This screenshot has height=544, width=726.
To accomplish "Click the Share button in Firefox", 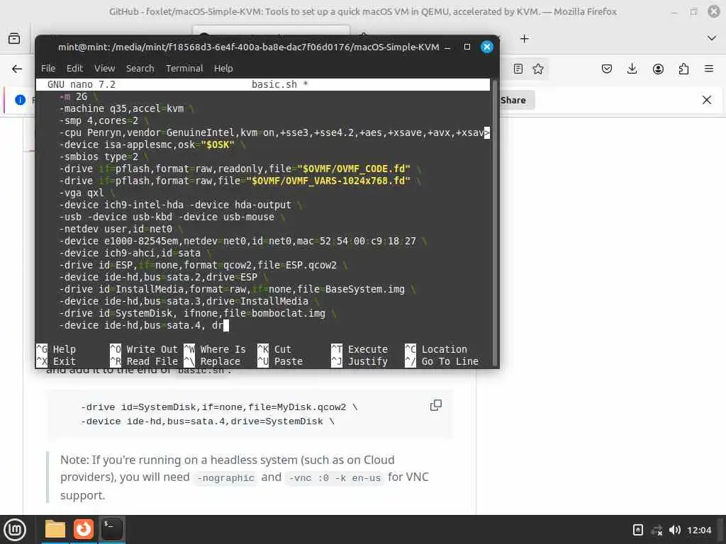I will pos(516,101).
